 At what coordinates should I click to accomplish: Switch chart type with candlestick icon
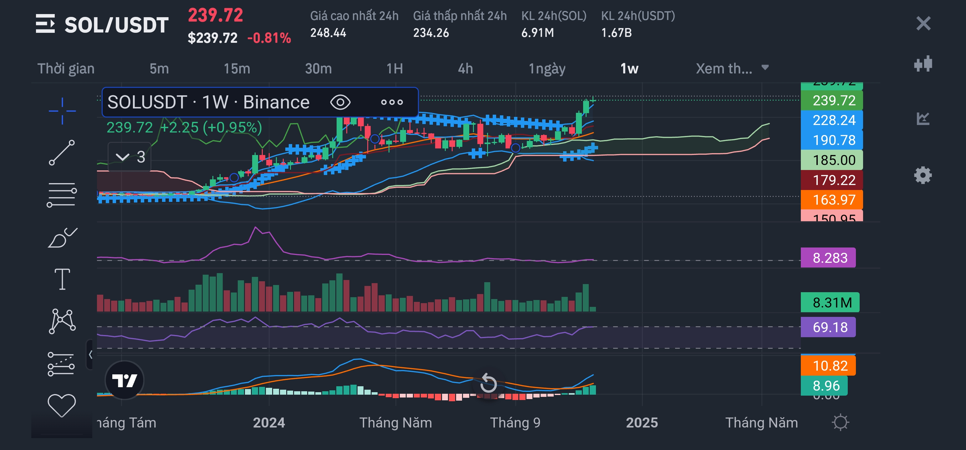click(x=923, y=64)
